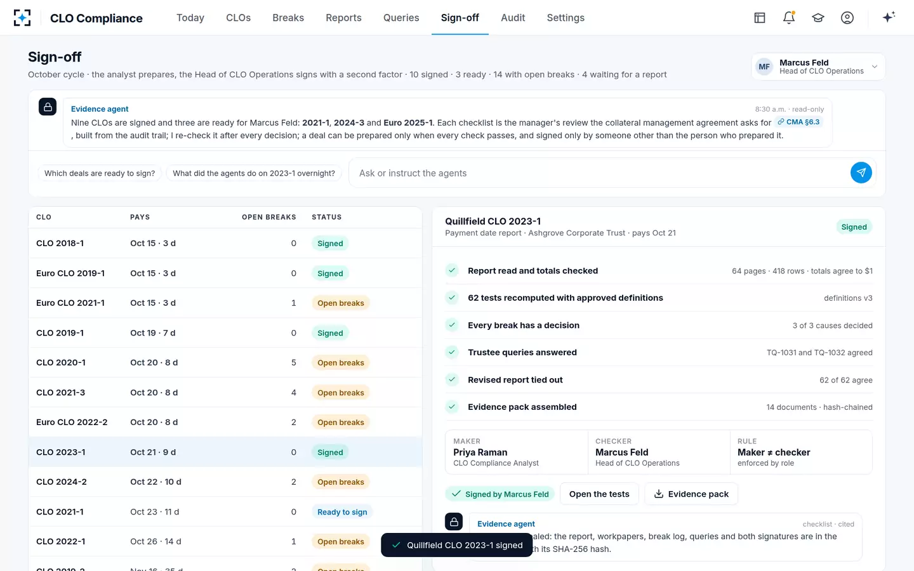Screen dimensions: 914x571
Task: Click the Signed status for CLO 2018-1
Action: pyautogui.click(x=330, y=244)
